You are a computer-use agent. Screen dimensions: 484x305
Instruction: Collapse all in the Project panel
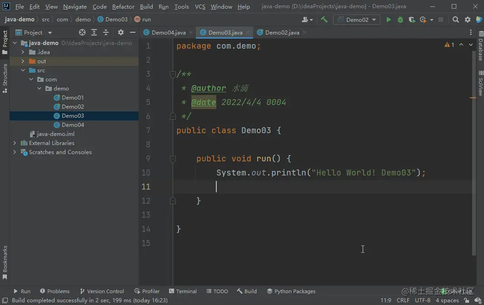coord(106,33)
